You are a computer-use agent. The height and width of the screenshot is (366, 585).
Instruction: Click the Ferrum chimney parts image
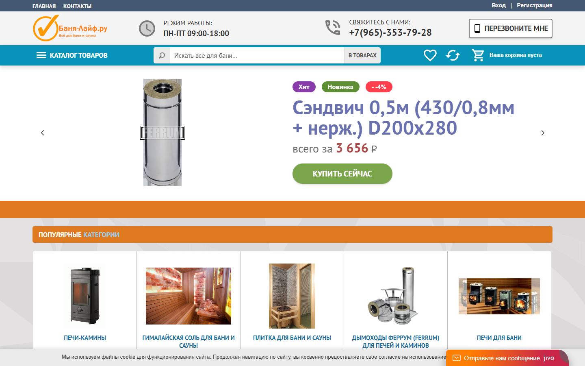coord(393,296)
